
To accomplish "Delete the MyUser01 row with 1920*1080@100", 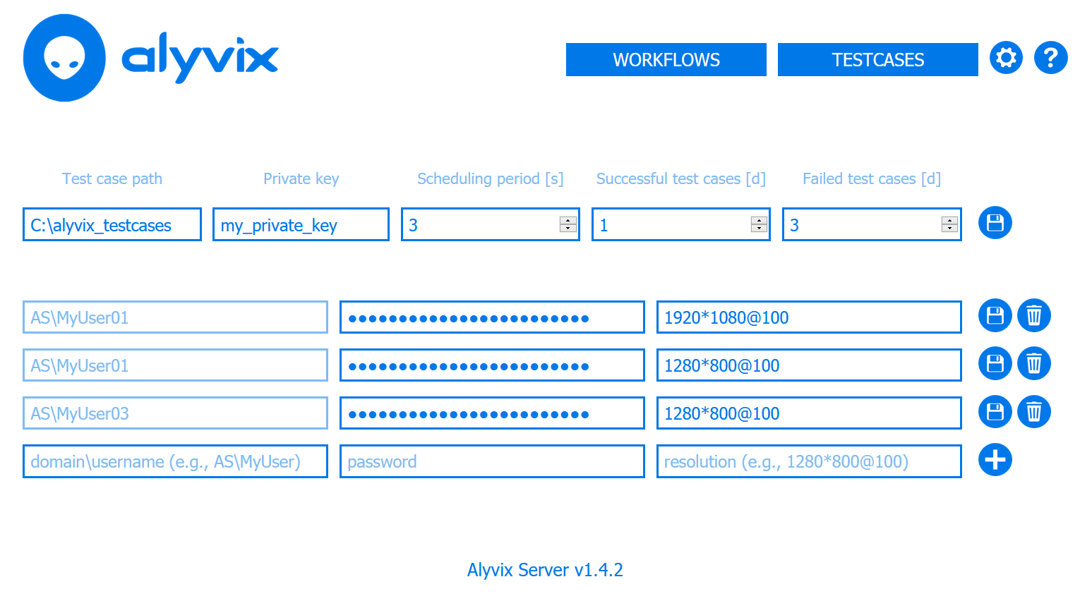I will pyautogui.click(x=1034, y=315).
